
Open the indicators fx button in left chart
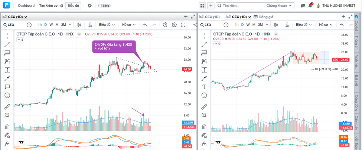[90, 25]
